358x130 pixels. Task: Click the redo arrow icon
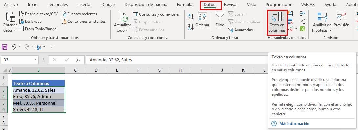[27, 47]
